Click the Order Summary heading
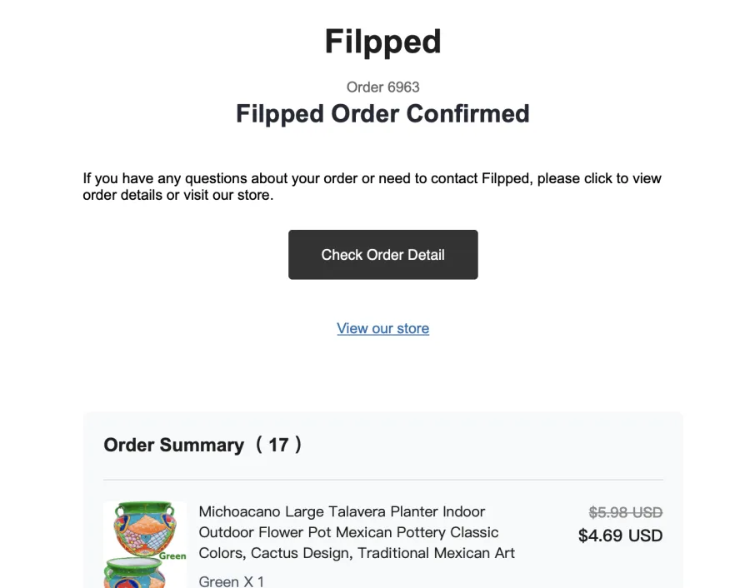Image resolution: width=750 pixels, height=588 pixels. [174, 445]
